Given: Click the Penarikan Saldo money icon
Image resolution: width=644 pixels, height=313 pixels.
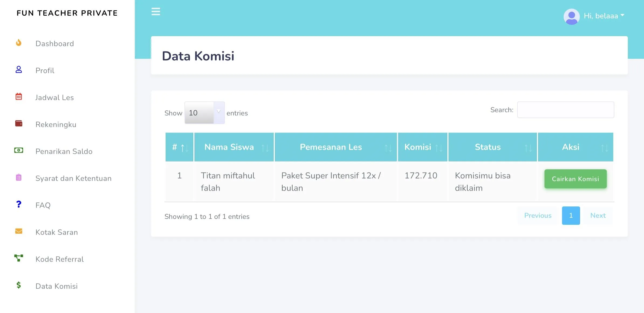Looking at the screenshot, I should point(19,150).
